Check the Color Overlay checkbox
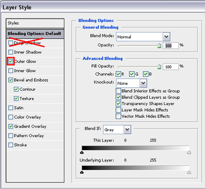This screenshot has width=205, height=189. click(11, 117)
